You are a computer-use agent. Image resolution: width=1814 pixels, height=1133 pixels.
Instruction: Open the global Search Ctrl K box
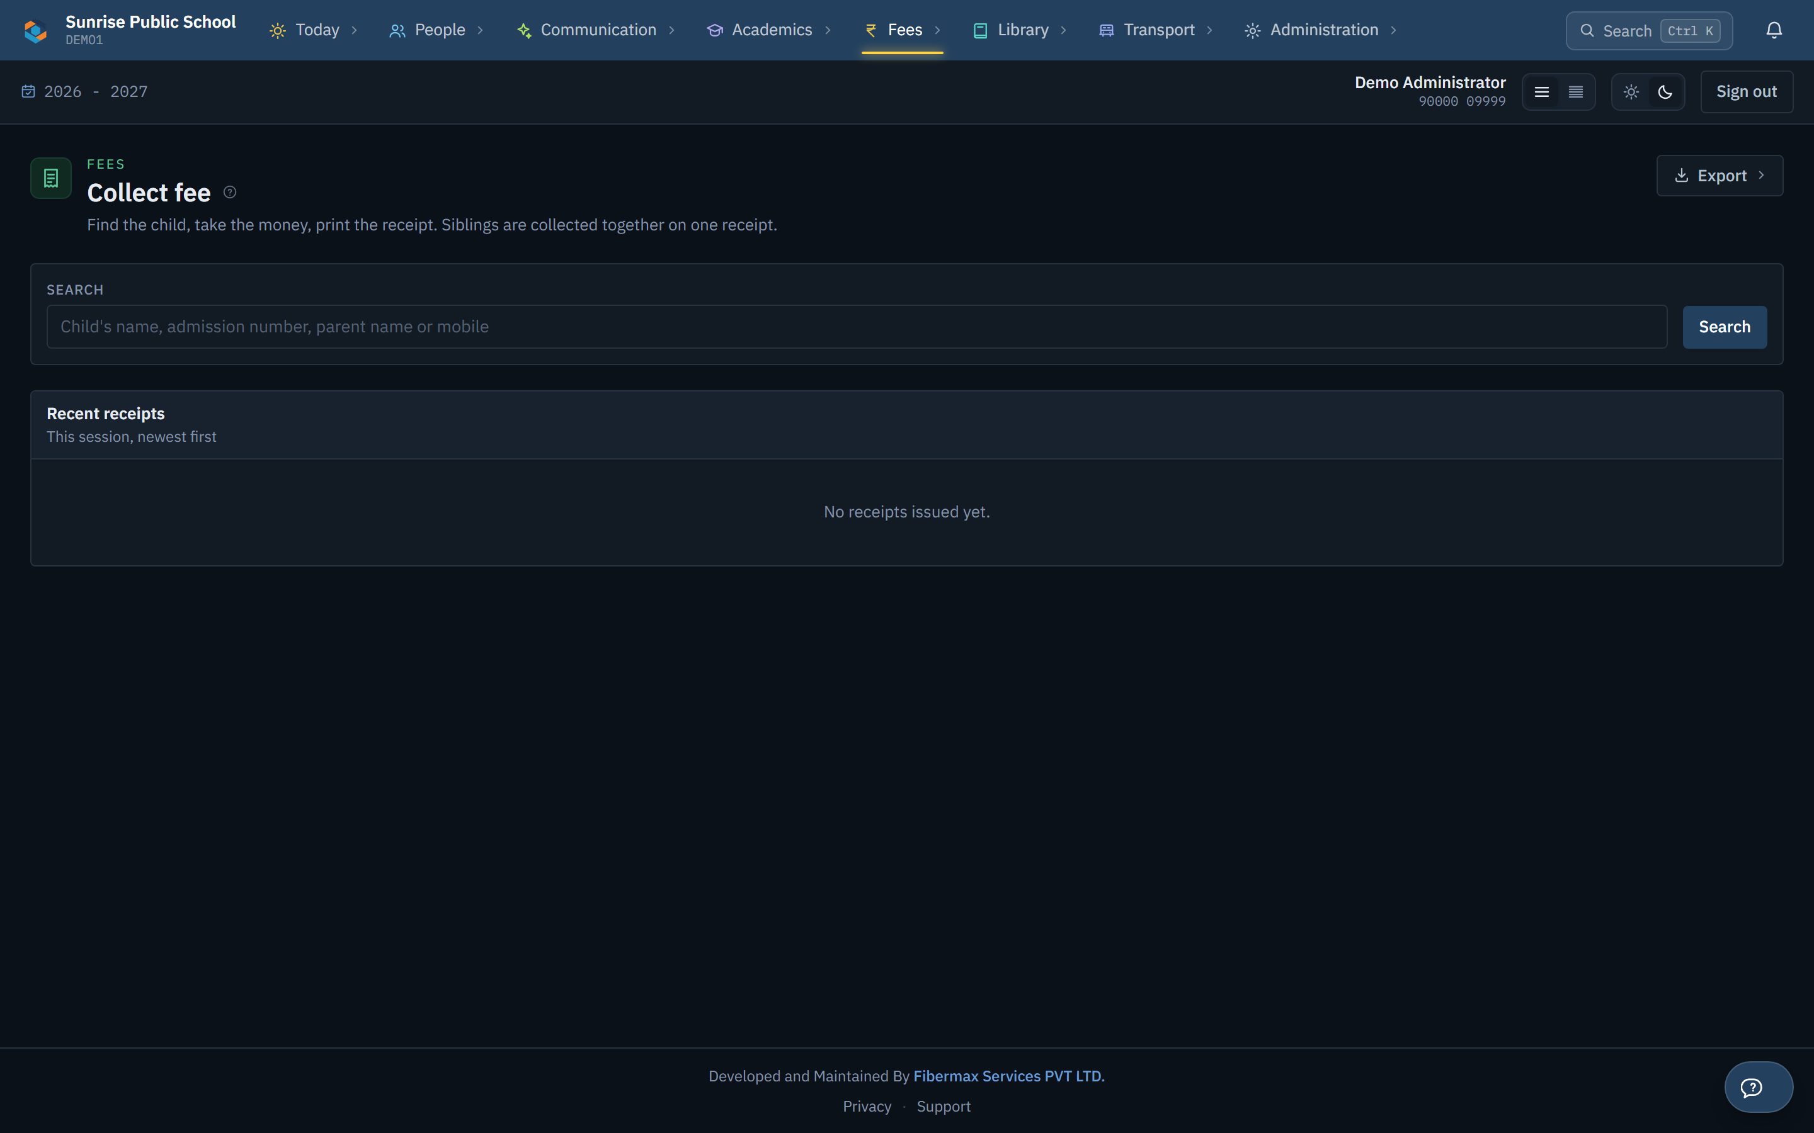[x=1649, y=31]
